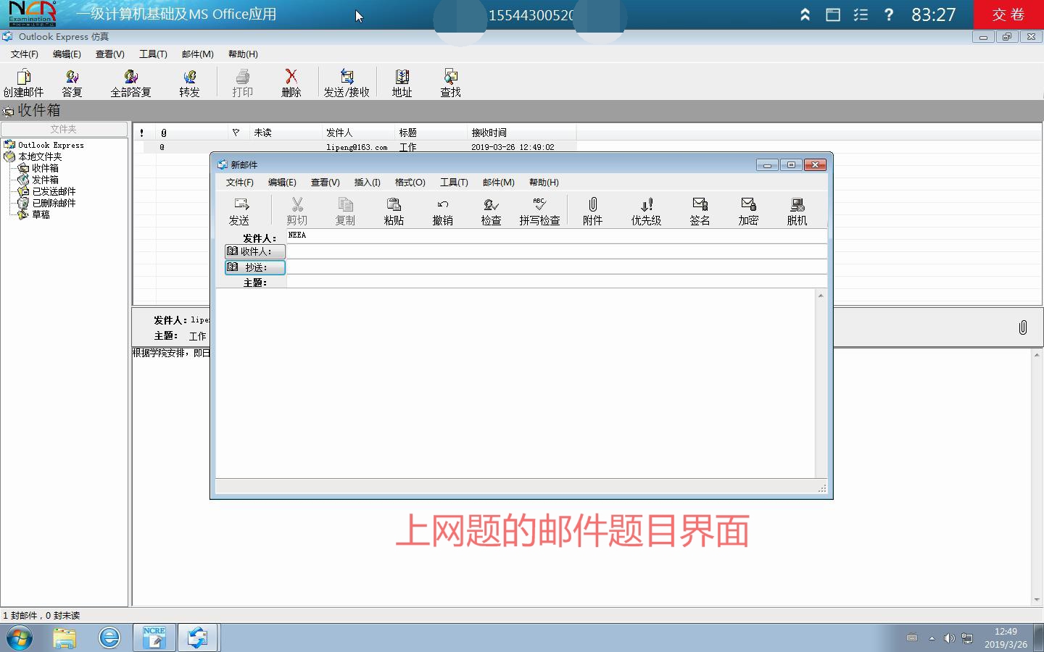Open Edit (编辑) menu in Outlook Express
The width and height of the screenshot is (1044, 652).
point(67,54)
